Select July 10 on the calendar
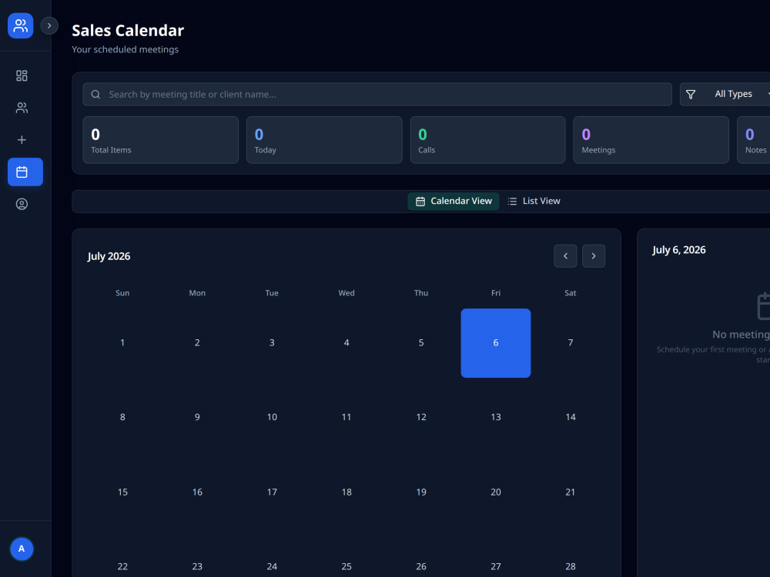 pos(272,418)
